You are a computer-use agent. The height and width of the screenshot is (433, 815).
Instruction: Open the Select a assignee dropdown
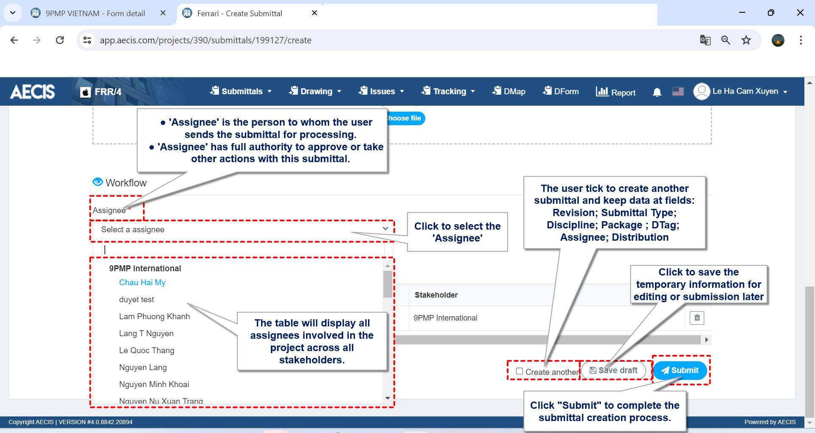tap(242, 230)
